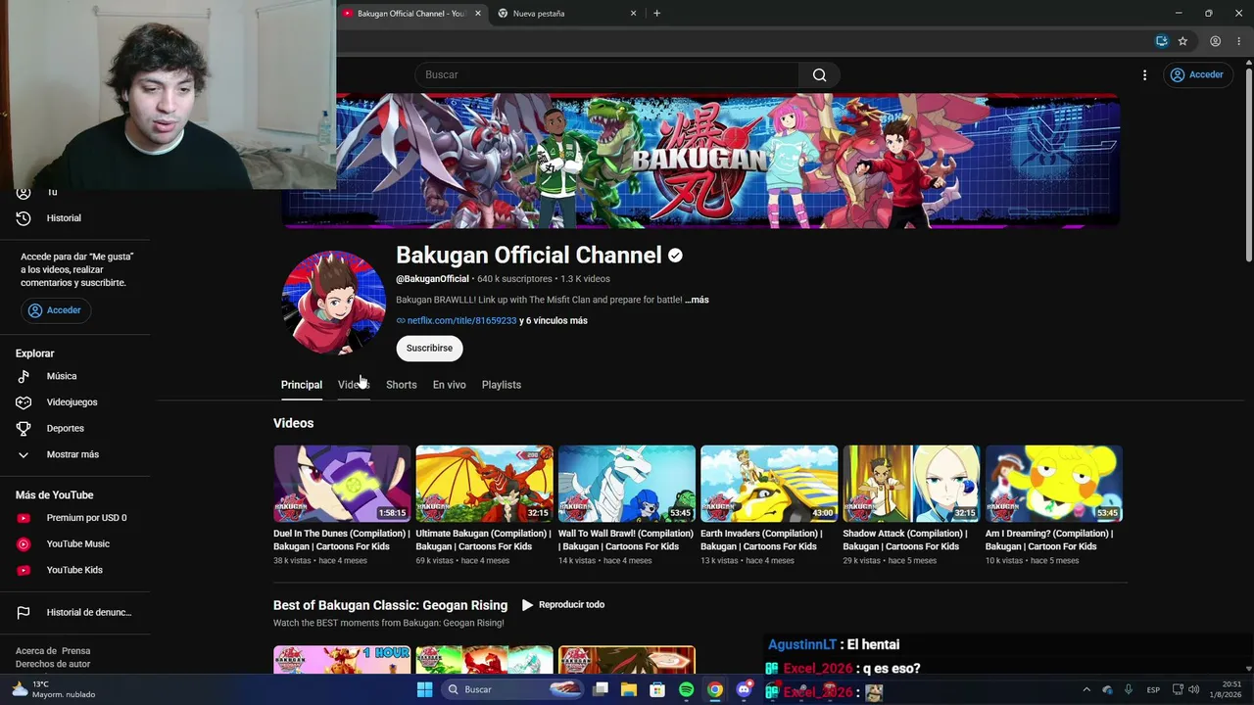
Task: Open Microsoft Store from the taskbar
Action: 657,689
